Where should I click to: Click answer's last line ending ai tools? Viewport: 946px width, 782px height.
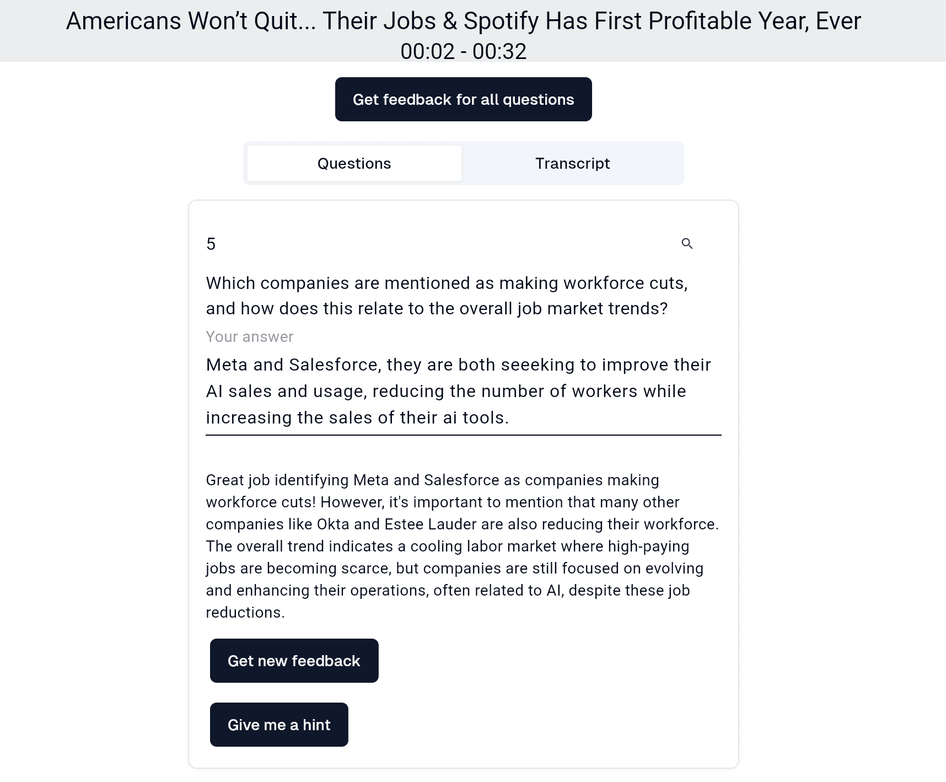pos(357,418)
